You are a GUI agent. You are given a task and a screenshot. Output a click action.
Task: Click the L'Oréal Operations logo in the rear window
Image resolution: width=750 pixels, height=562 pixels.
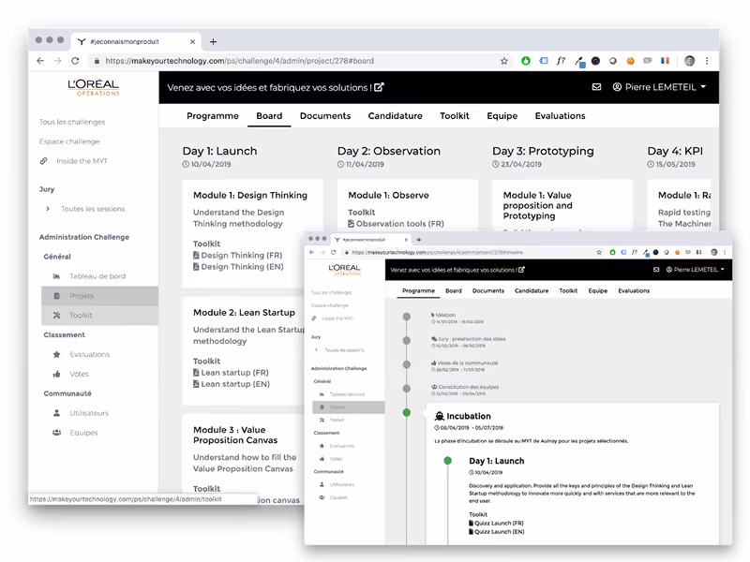[x=93, y=87]
